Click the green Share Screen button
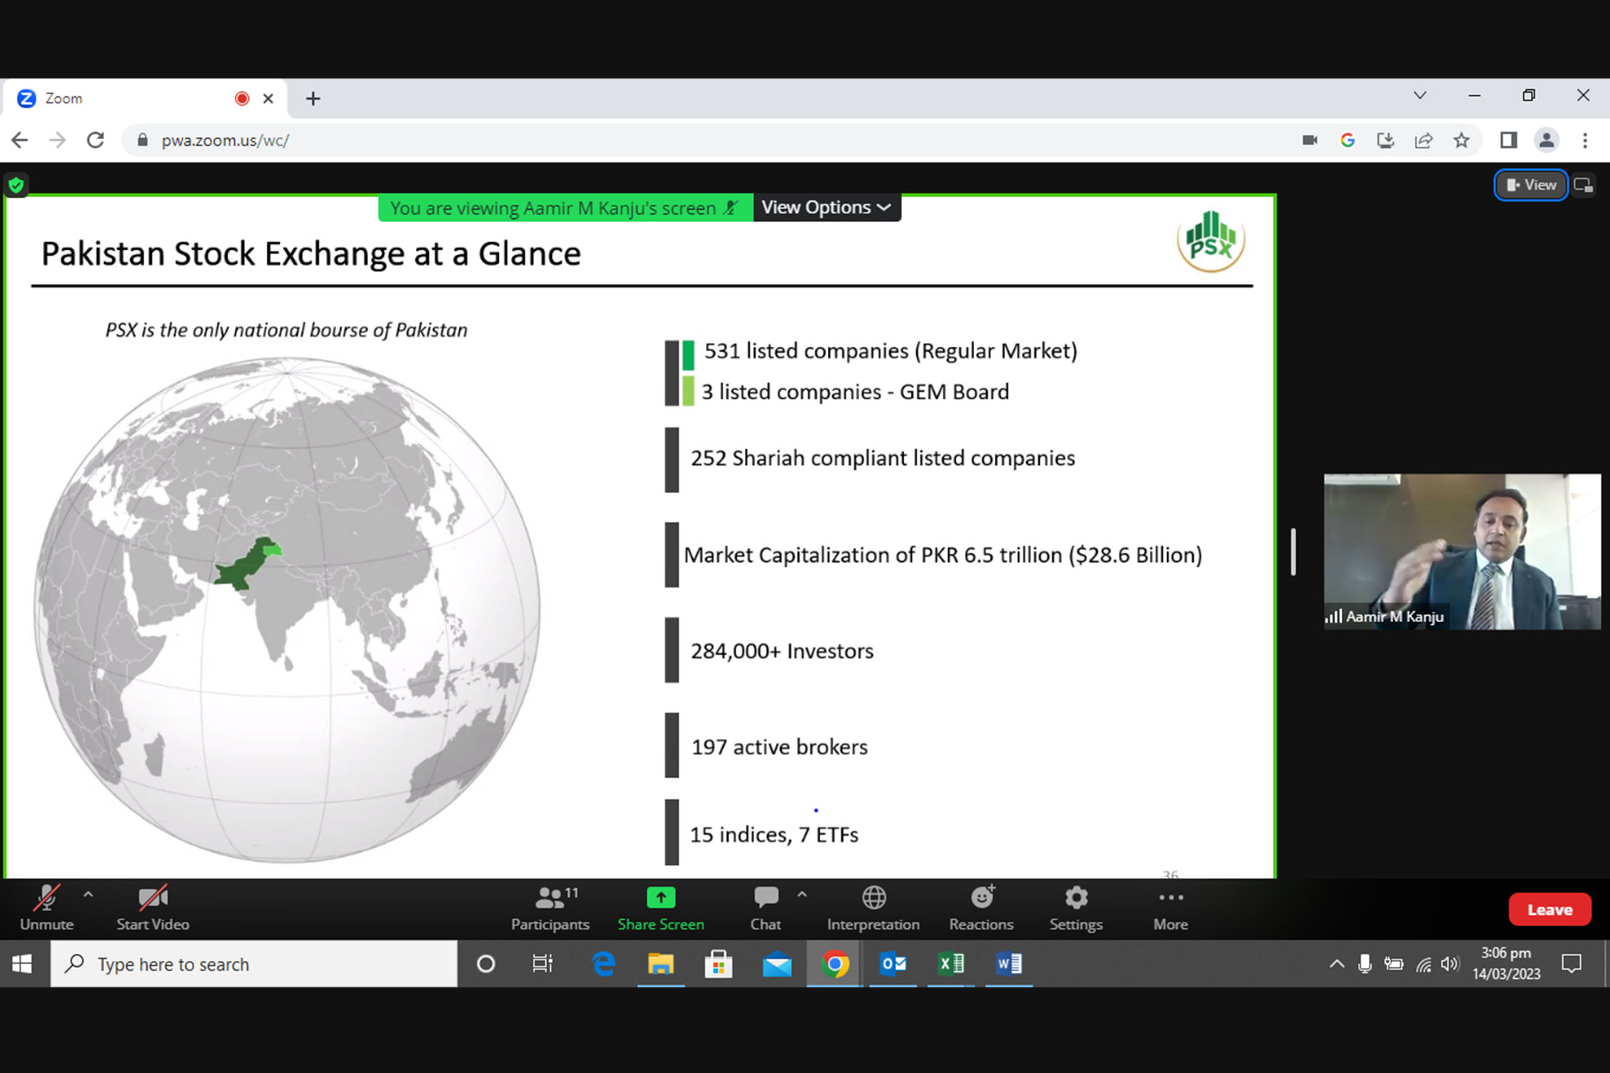 tap(661, 908)
